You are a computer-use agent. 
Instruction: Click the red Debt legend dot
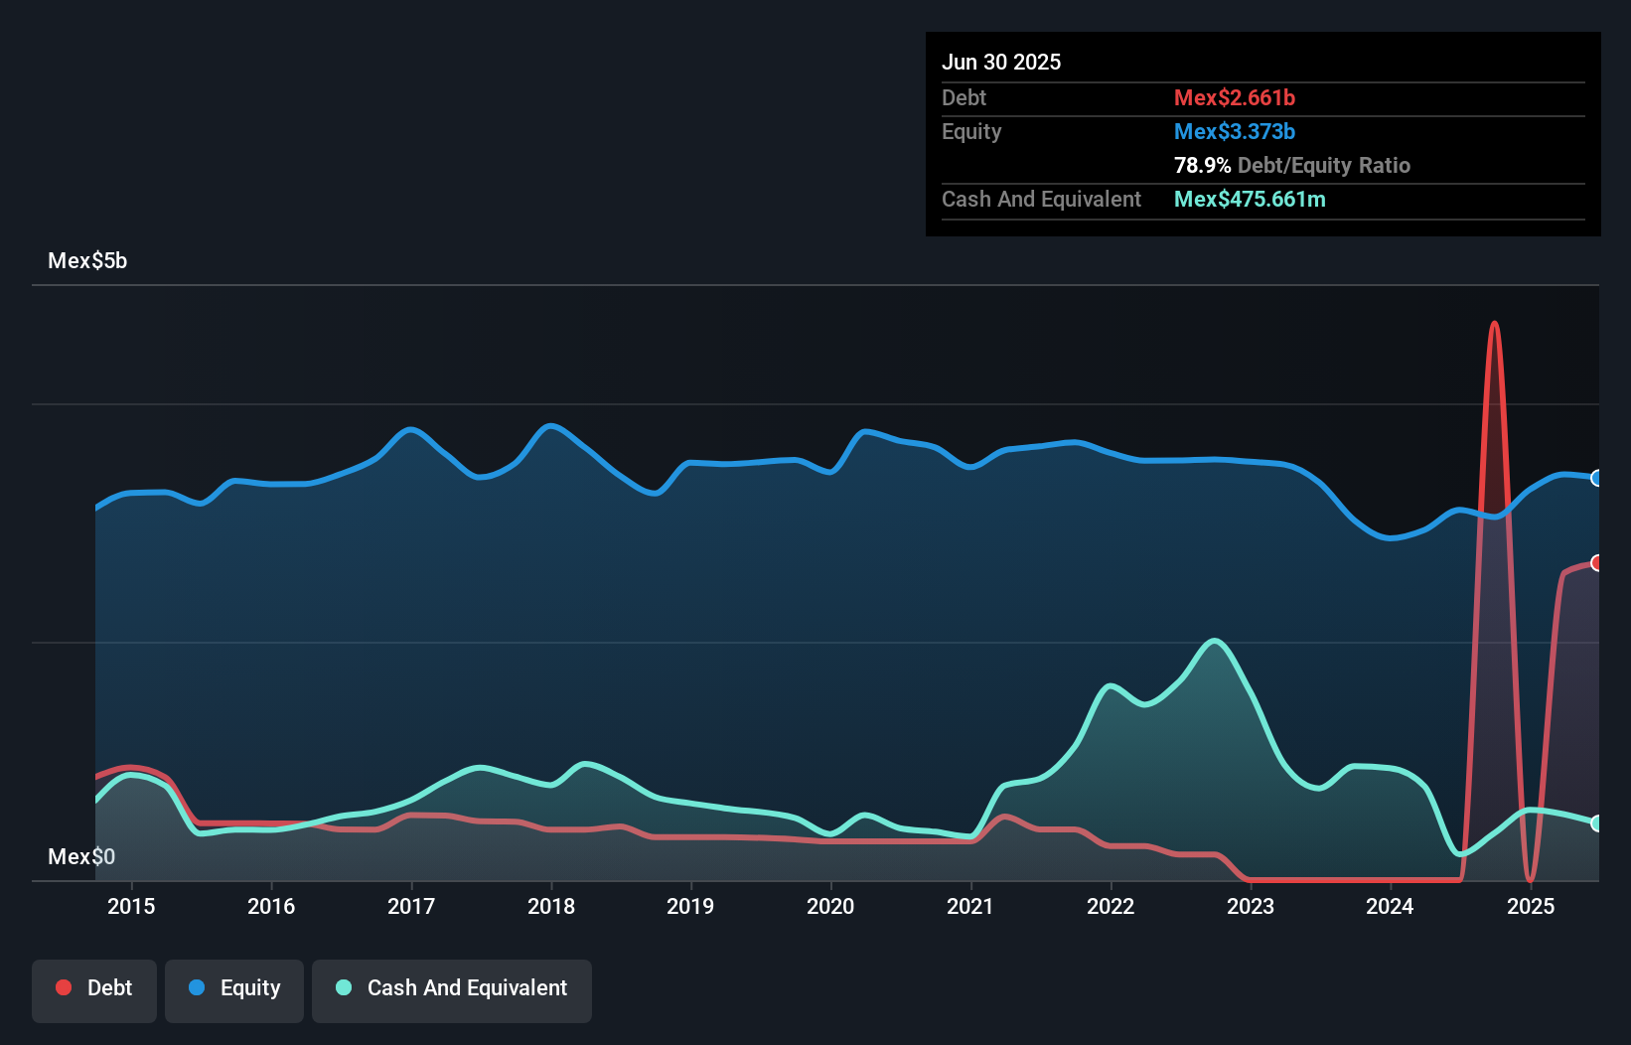click(64, 987)
